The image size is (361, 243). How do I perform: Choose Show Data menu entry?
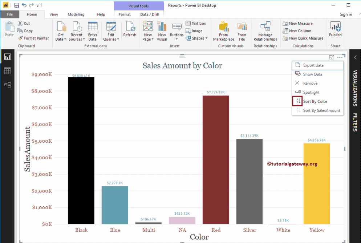click(318, 74)
